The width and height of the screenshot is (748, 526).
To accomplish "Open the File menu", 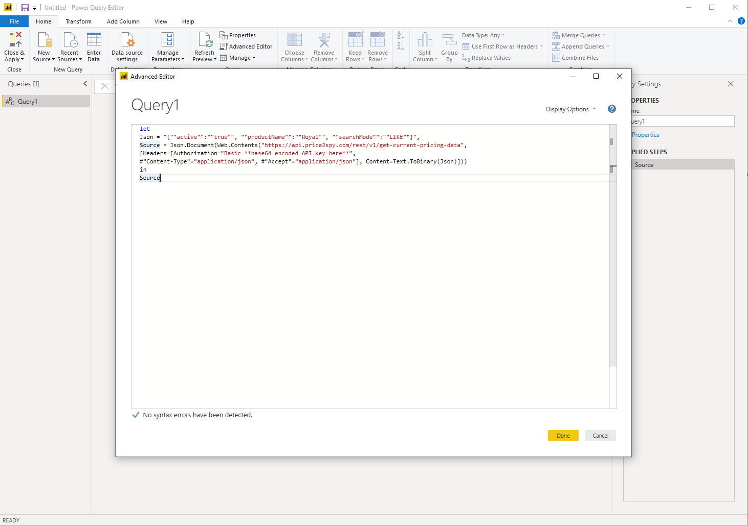I will click(x=14, y=21).
